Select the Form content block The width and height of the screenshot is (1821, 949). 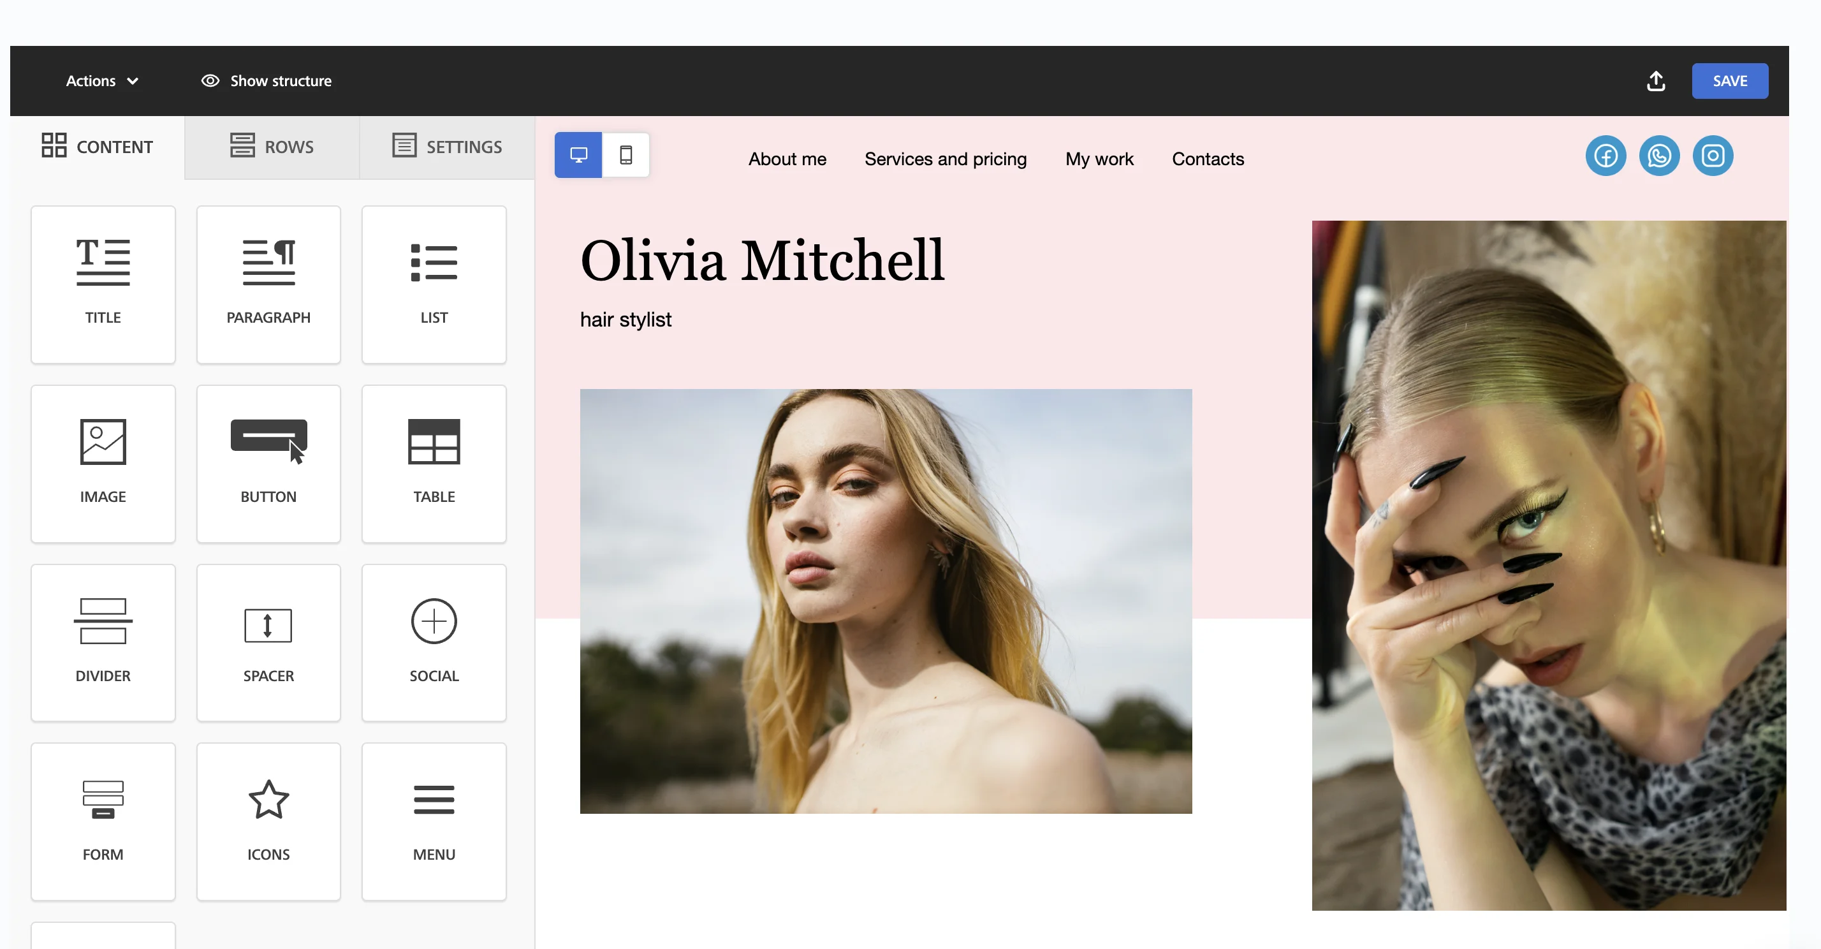[x=103, y=821]
